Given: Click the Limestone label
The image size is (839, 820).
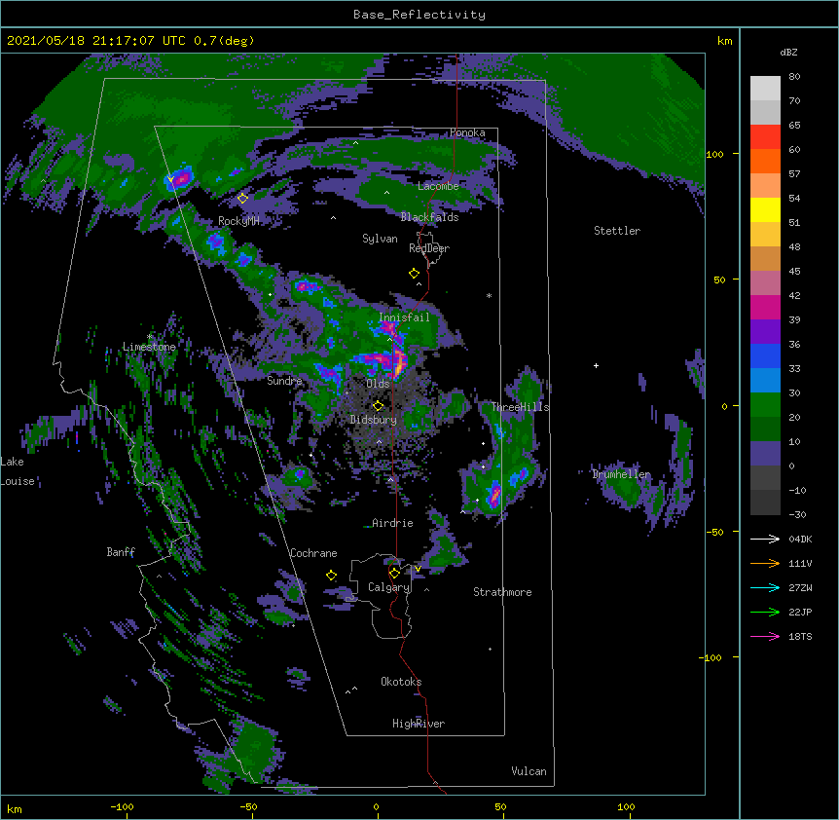Looking at the screenshot, I should (149, 347).
